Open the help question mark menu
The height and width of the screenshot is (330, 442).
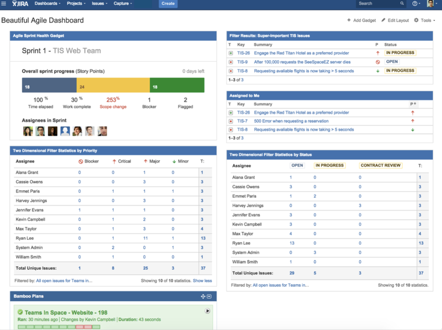click(x=416, y=3)
